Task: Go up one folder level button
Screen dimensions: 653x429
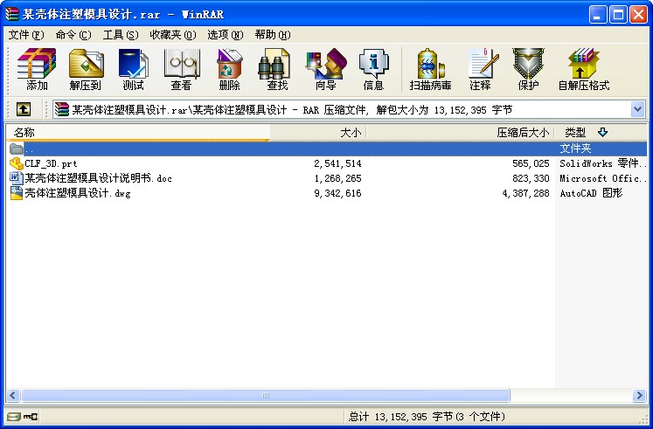Action: coord(23,110)
